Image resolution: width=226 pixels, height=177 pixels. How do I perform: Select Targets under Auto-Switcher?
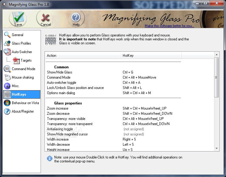(26, 60)
